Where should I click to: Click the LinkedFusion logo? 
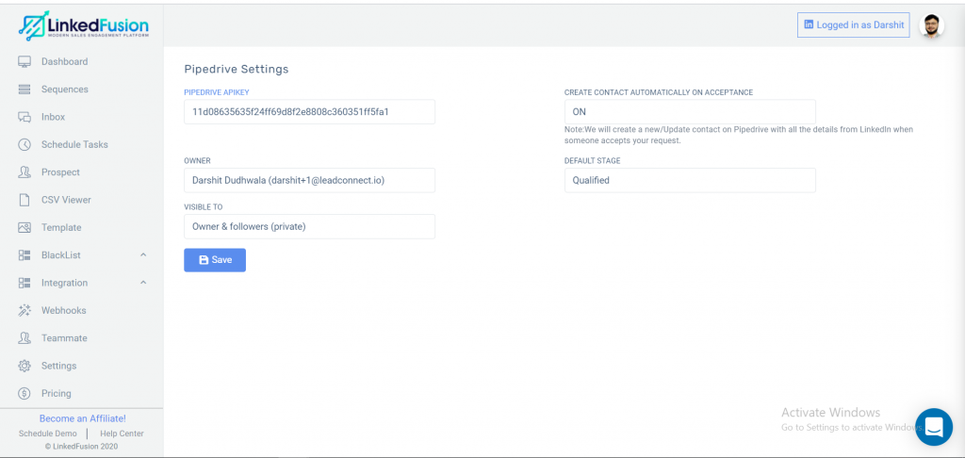(83, 25)
